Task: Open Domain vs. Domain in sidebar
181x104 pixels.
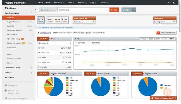Action: pyautogui.click(x=14, y=59)
